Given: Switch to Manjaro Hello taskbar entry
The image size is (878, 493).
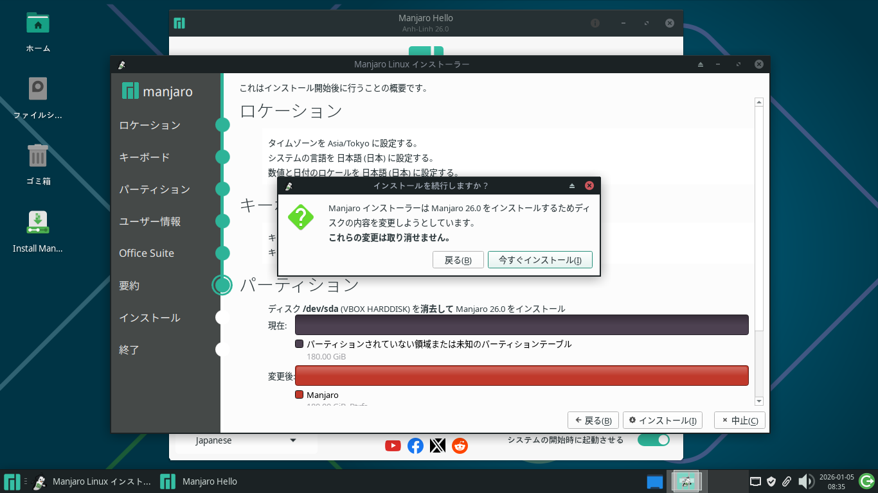Looking at the screenshot, I should (x=199, y=481).
